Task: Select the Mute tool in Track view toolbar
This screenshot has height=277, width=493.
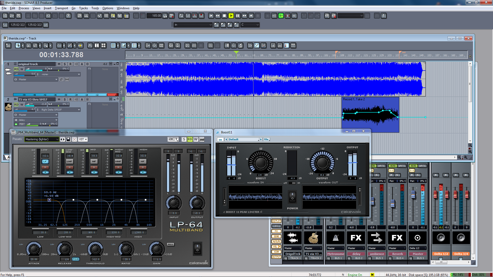Action: [35, 45]
